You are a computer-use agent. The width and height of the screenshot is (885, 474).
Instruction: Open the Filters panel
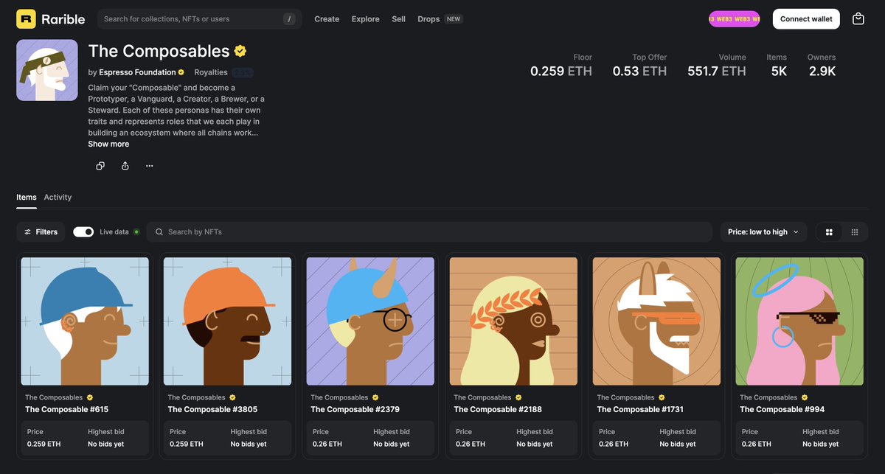pyautogui.click(x=41, y=232)
